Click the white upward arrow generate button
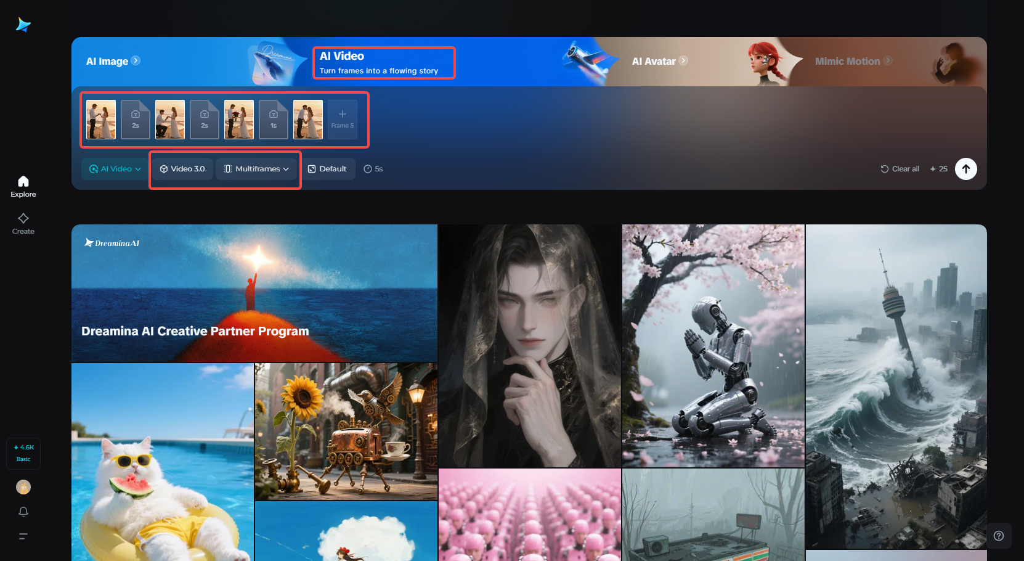 pyautogui.click(x=966, y=168)
